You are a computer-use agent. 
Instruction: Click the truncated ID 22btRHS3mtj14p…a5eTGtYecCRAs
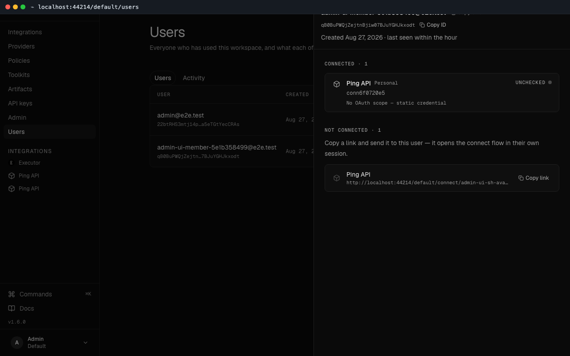click(198, 124)
